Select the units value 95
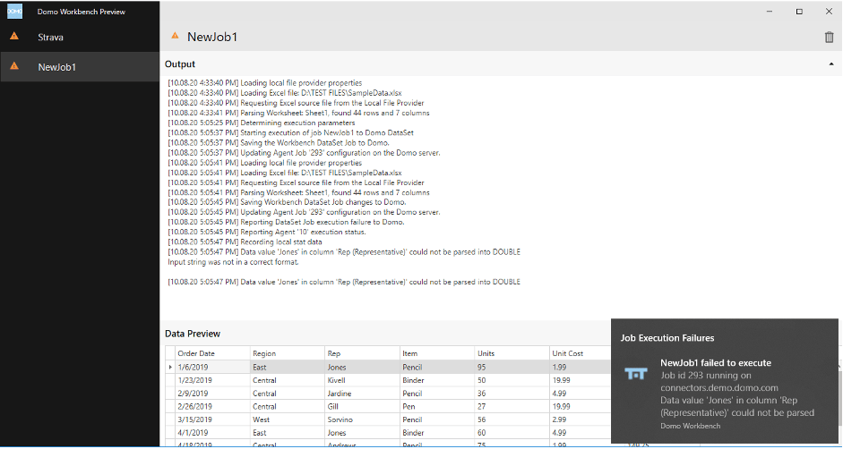Screen dimensions: 843x449 pos(512,368)
